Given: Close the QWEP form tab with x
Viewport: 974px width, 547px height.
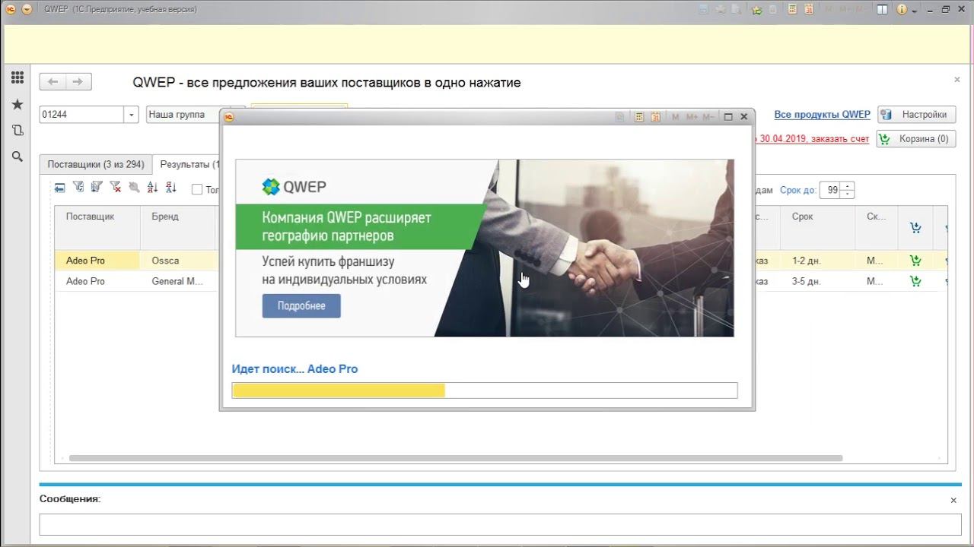Looking at the screenshot, I should point(957,79).
